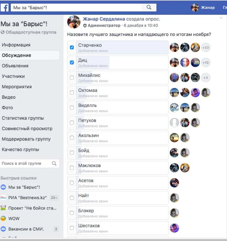Show the +10 more voters for Диц

[x=206, y=63]
